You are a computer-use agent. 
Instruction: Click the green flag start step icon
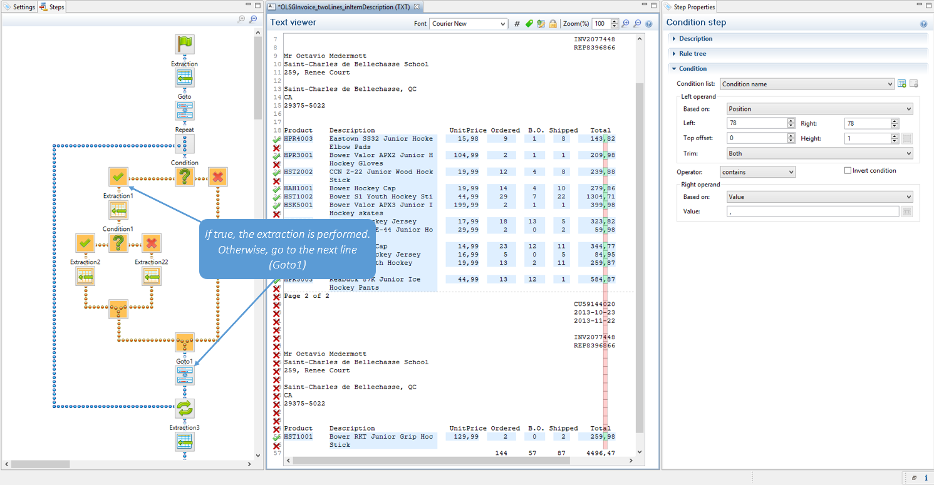(184, 44)
